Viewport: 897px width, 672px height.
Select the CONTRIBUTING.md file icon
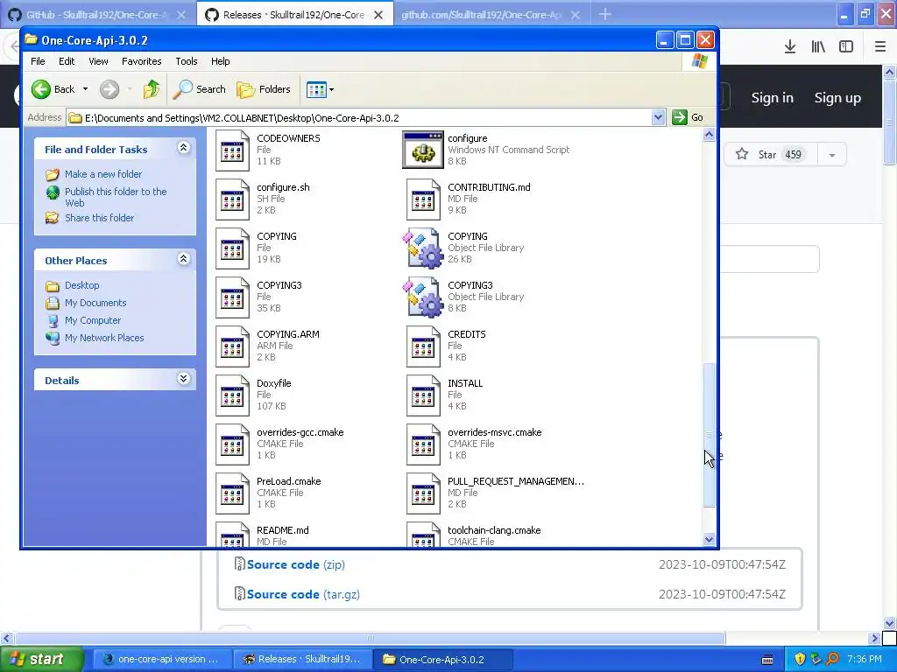(x=423, y=199)
